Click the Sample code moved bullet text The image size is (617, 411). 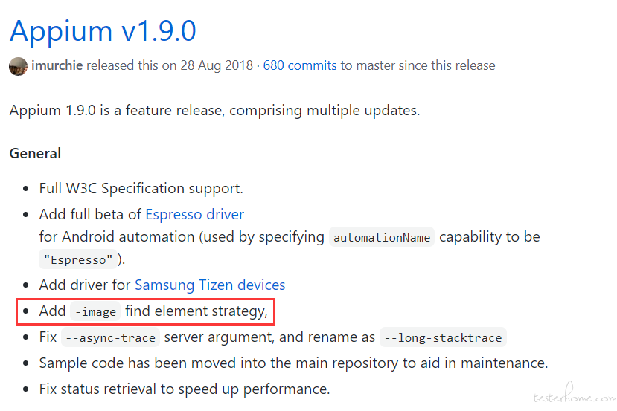[x=293, y=363]
